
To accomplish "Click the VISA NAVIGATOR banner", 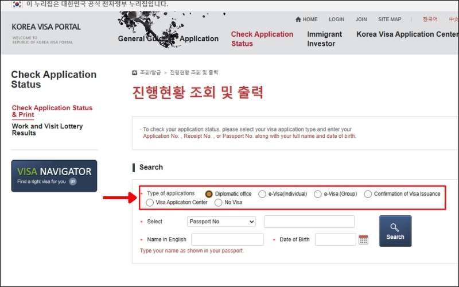I will (54, 176).
